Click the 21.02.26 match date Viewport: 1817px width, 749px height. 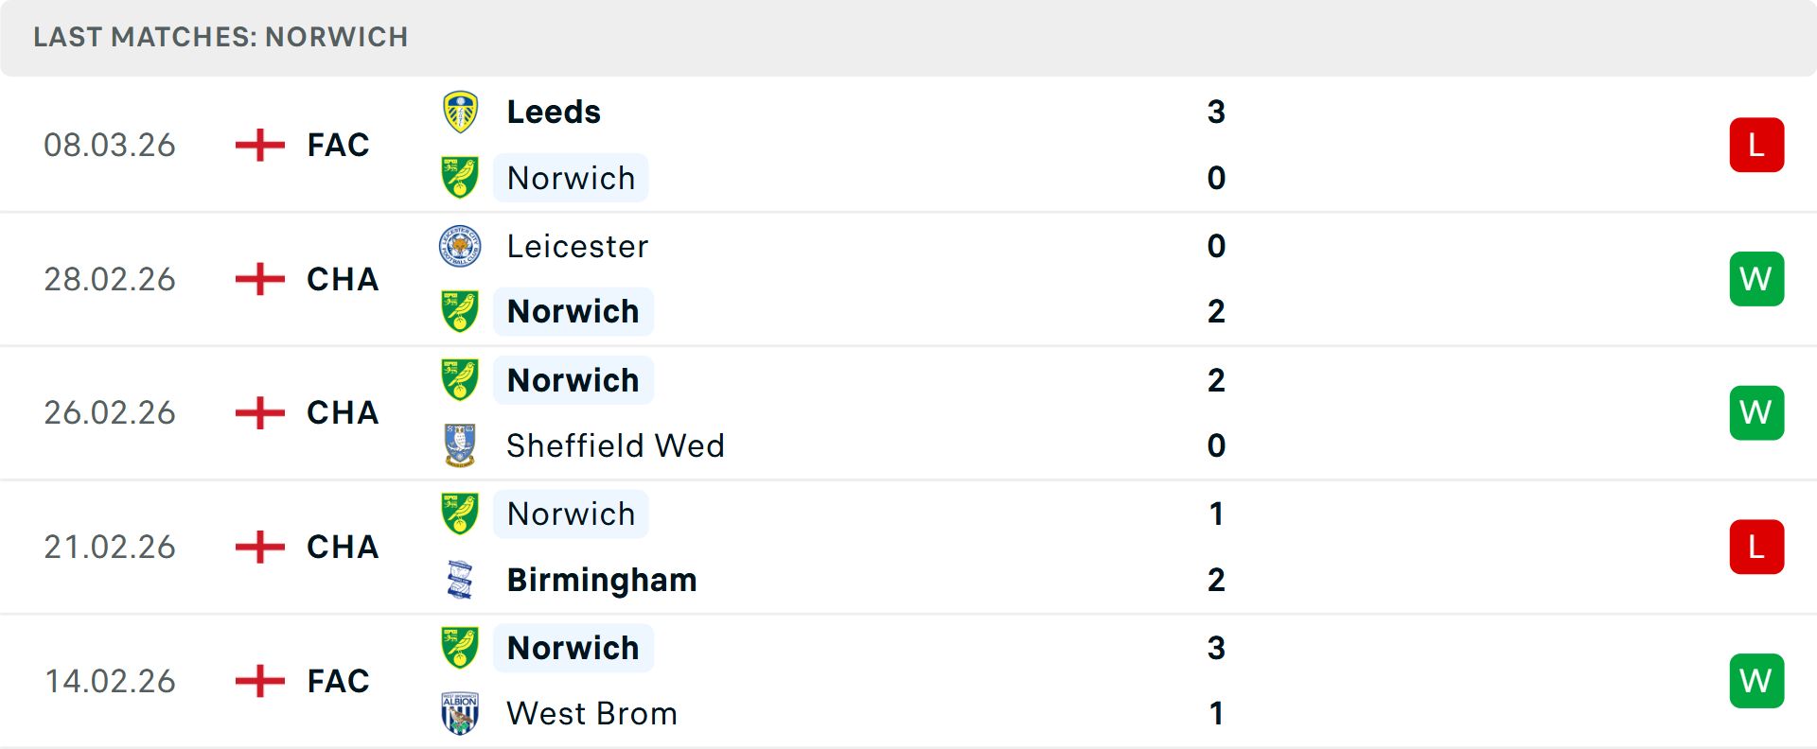110,547
